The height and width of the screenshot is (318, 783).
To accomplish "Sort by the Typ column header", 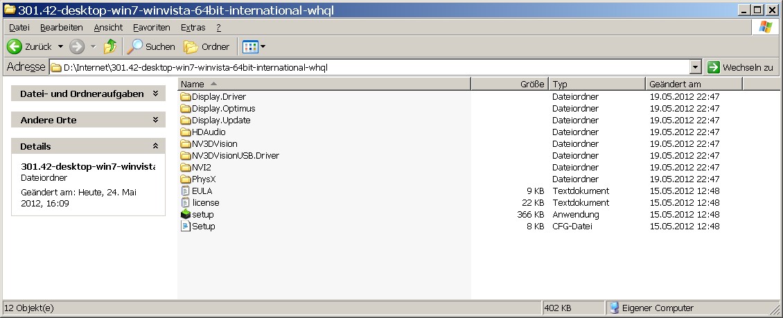I will point(597,84).
